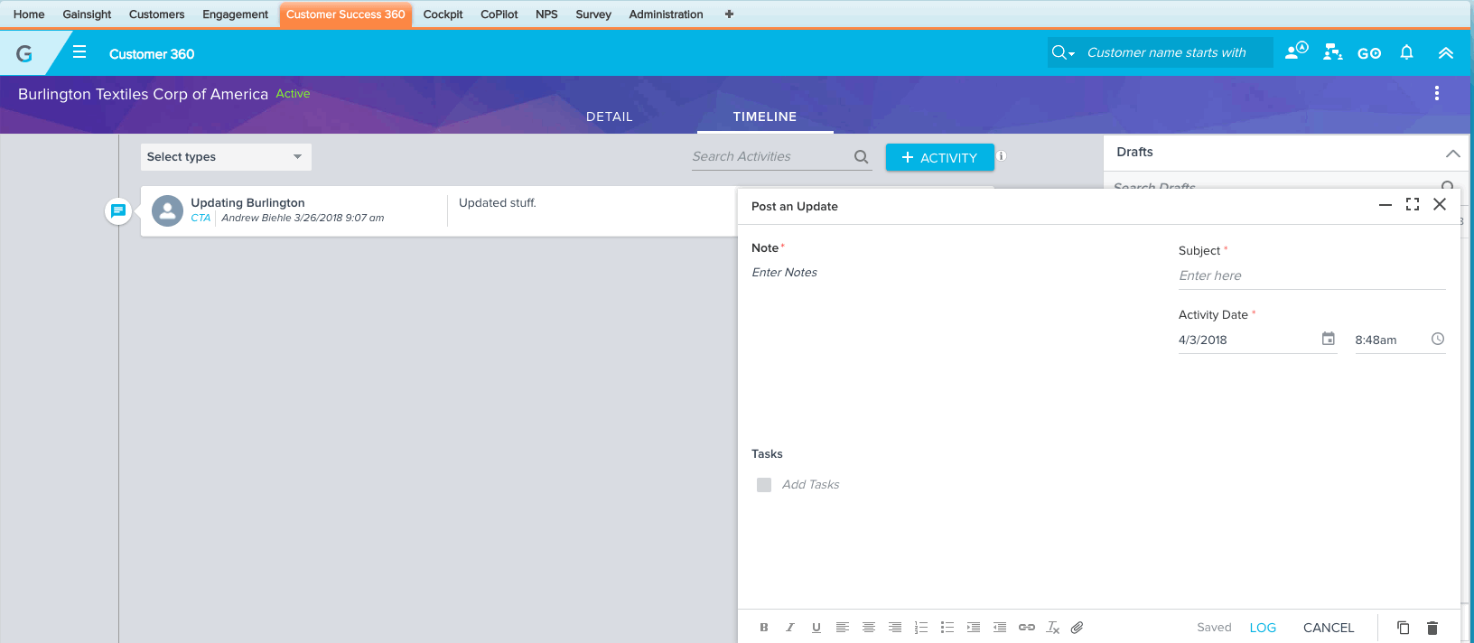The height and width of the screenshot is (643, 1474).
Task: Open the CoPilot tab
Action: 499,14
